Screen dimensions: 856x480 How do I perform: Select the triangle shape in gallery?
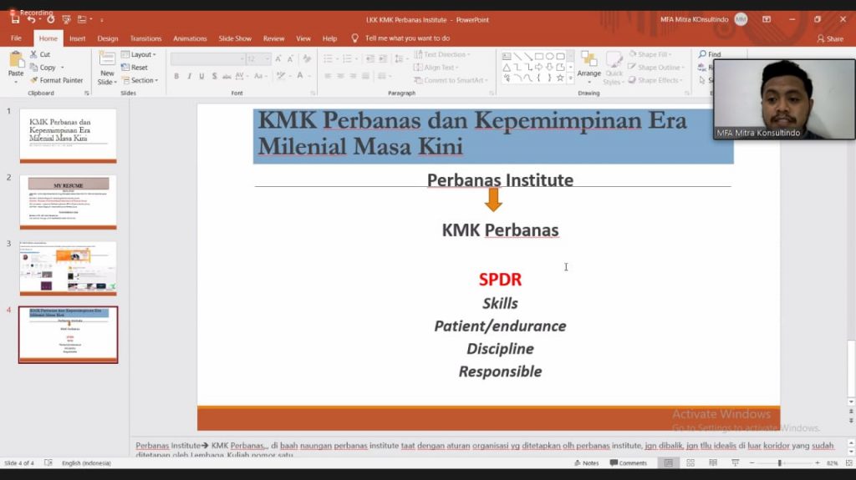tap(507, 67)
